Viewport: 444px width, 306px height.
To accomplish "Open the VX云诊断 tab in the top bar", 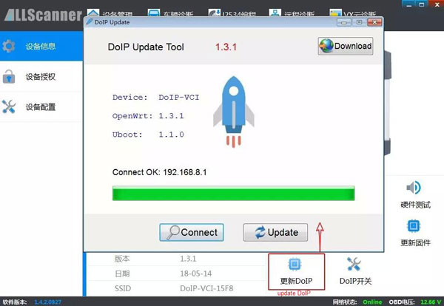I will [353, 13].
